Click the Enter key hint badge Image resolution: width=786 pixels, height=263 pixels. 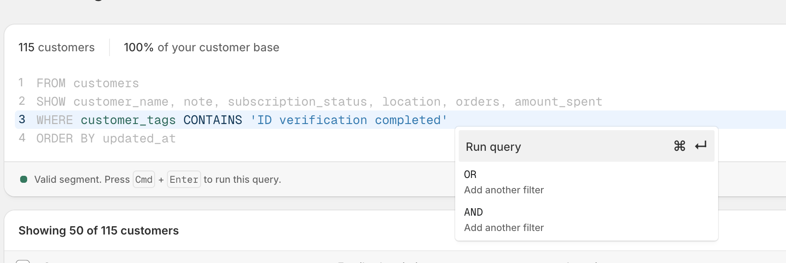[184, 179]
